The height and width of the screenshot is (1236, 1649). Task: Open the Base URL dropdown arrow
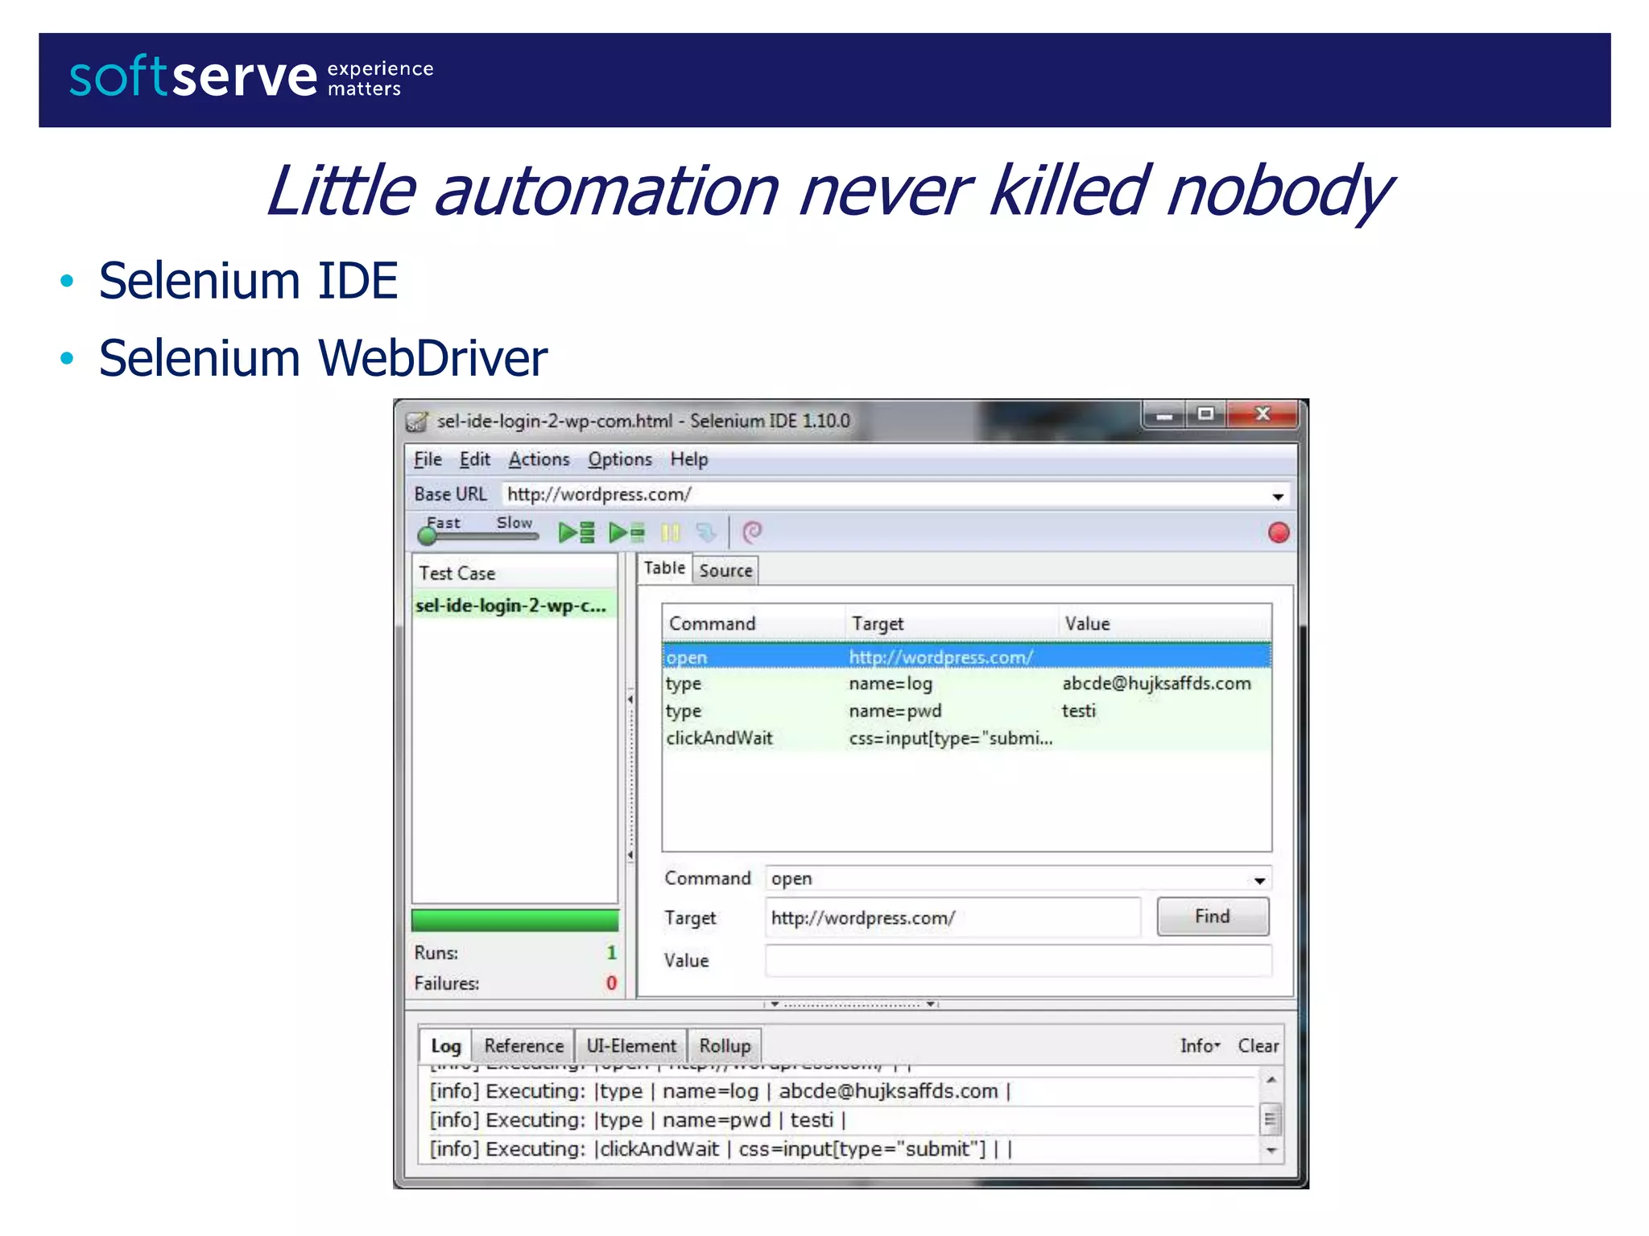point(1277,496)
